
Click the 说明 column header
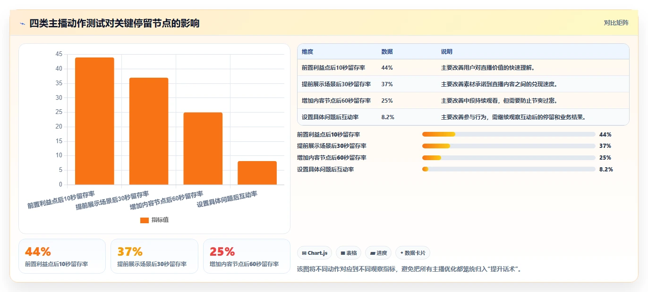[x=447, y=52]
